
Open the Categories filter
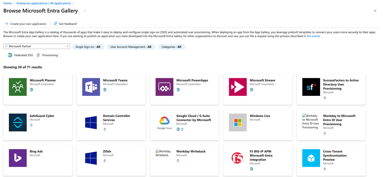[x=171, y=47]
